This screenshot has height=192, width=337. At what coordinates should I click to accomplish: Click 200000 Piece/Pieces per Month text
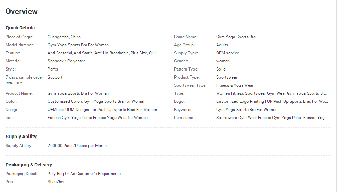[77, 146]
